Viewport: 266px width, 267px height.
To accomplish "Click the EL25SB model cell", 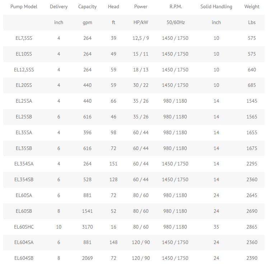I will point(24,117).
